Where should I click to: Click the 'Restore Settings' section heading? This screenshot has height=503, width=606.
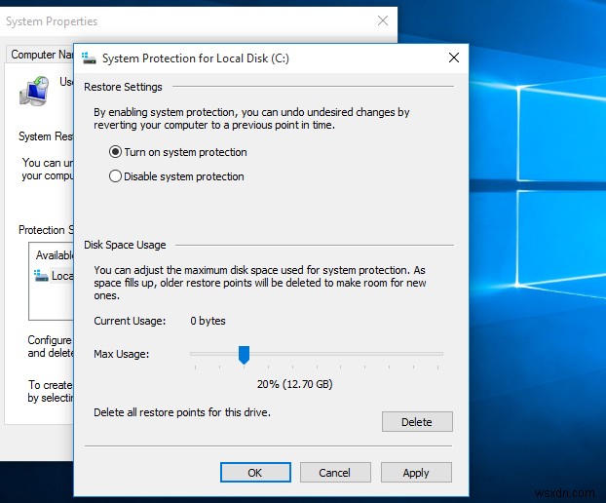pos(123,87)
